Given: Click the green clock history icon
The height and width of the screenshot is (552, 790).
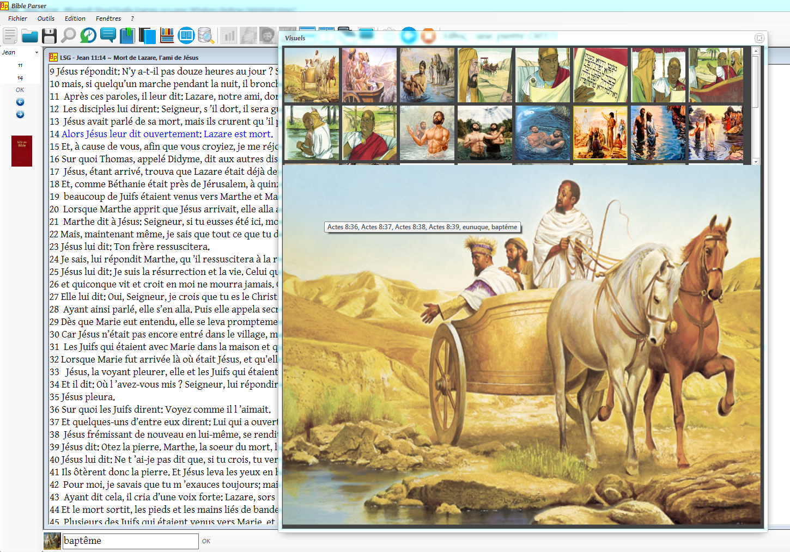Looking at the screenshot, I should pos(88,36).
